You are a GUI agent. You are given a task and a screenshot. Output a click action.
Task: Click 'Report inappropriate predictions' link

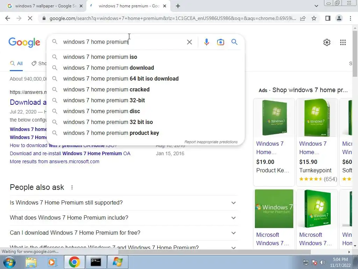point(211,142)
